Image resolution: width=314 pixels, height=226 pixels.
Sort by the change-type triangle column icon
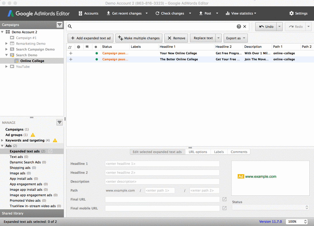(x=70, y=47)
